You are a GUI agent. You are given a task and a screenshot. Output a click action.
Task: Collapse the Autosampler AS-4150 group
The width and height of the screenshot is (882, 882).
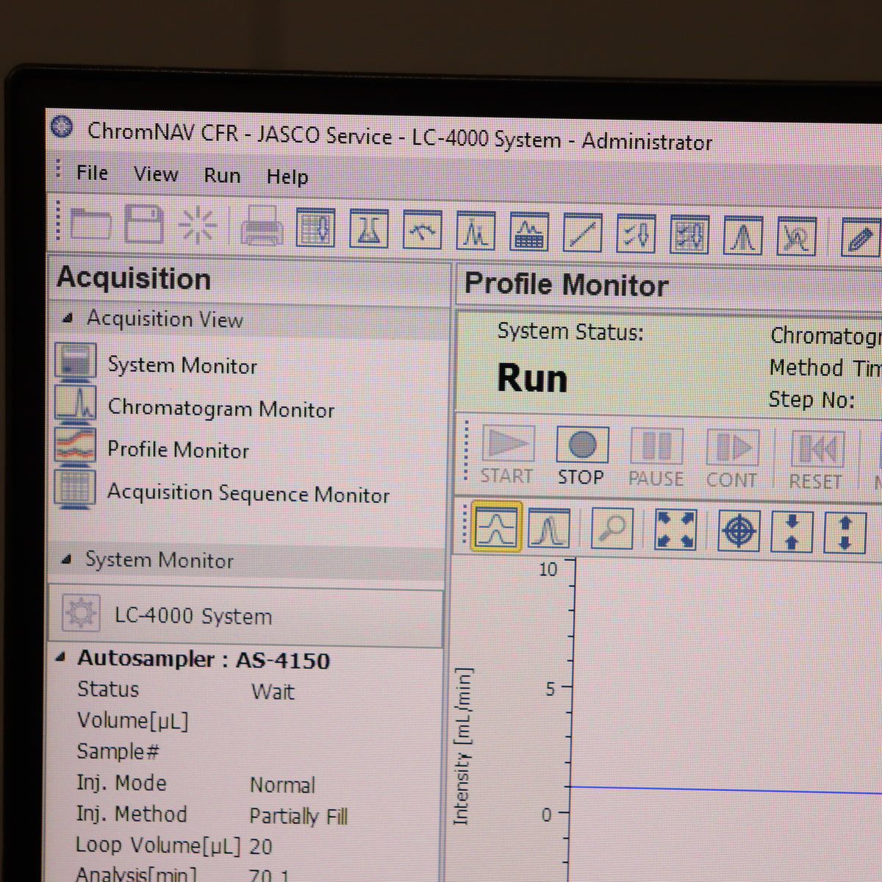60,657
